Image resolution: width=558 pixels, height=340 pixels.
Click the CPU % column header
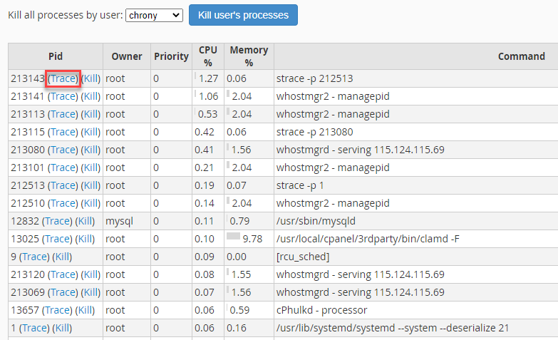[x=208, y=56]
